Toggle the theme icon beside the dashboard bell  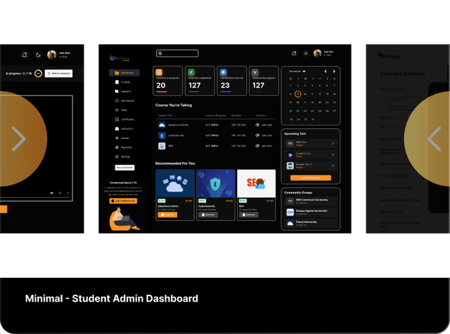[x=305, y=53]
